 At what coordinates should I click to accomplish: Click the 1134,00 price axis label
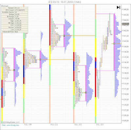(125, 73)
